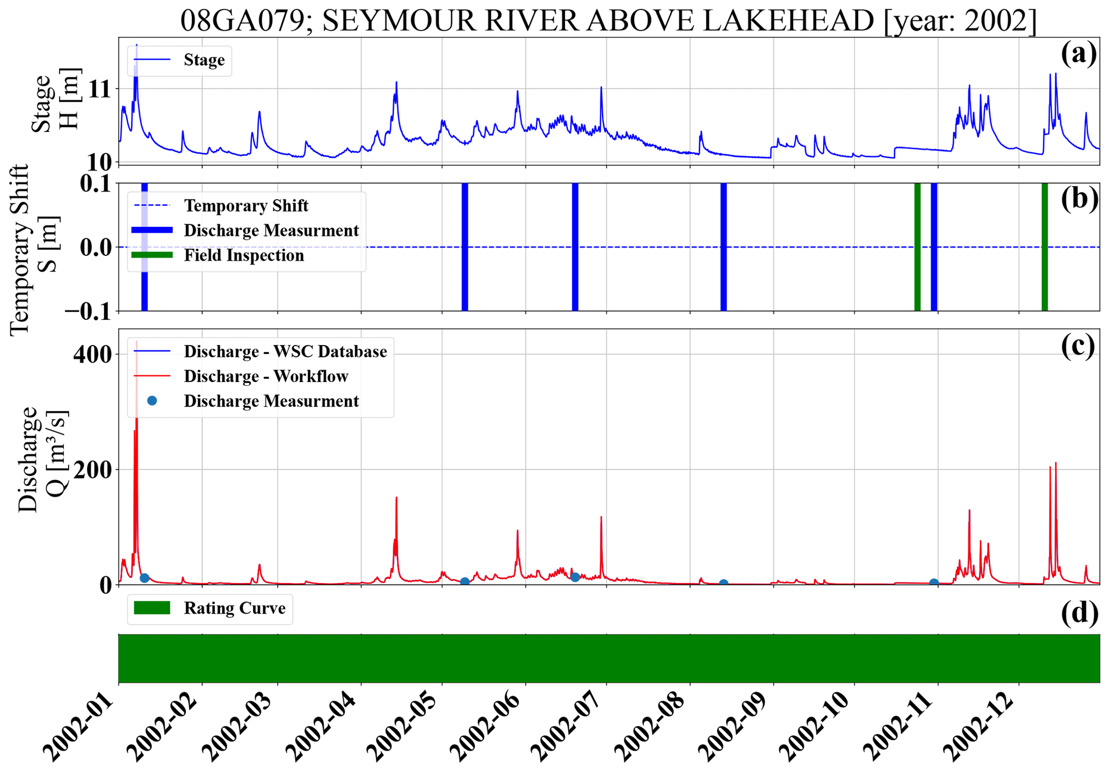The image size is (1110, 772).
Task: Click the Discharge - Workflow legend label
Action: click(266, 377)
